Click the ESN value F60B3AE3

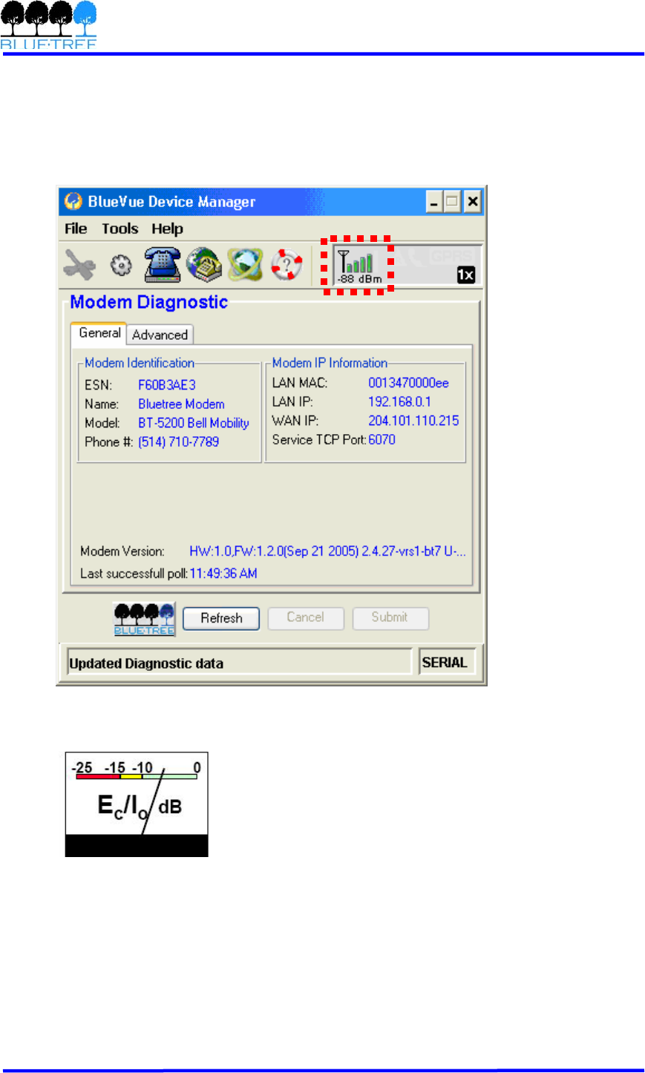point(167,385)
